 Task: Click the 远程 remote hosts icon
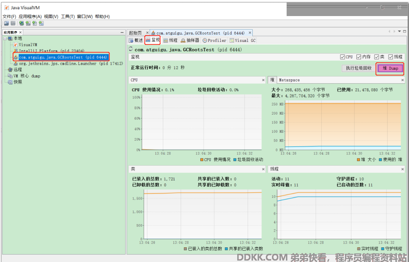10,70
